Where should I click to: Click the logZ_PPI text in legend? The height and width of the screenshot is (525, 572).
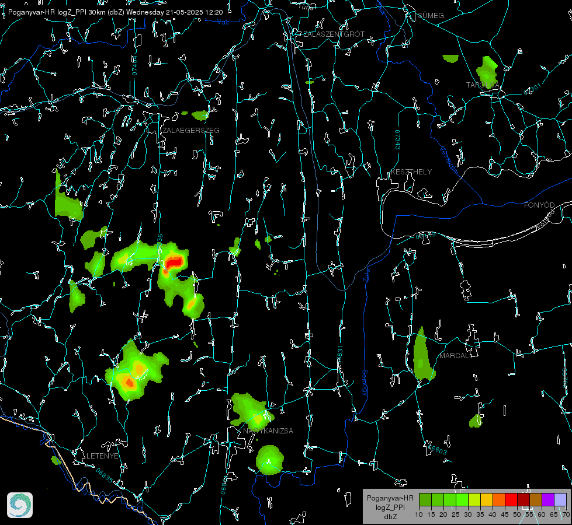pyautogui.click(x=390, y=507)
